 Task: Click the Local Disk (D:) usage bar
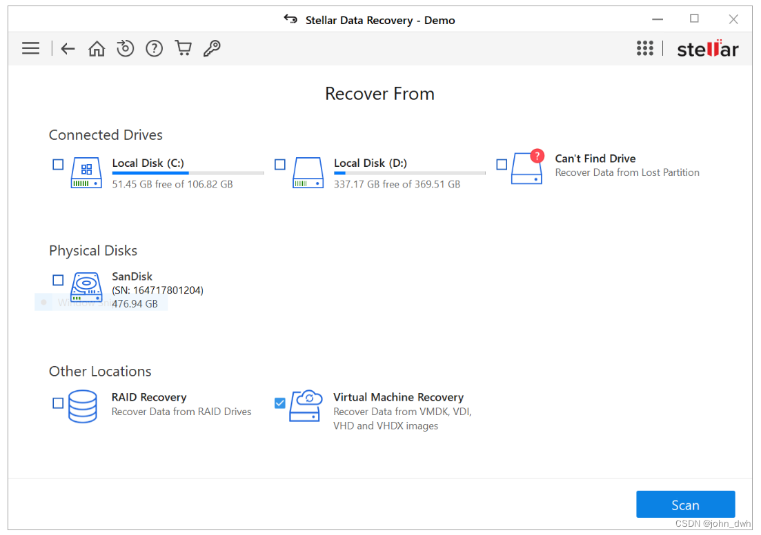(x=410, y=173)
